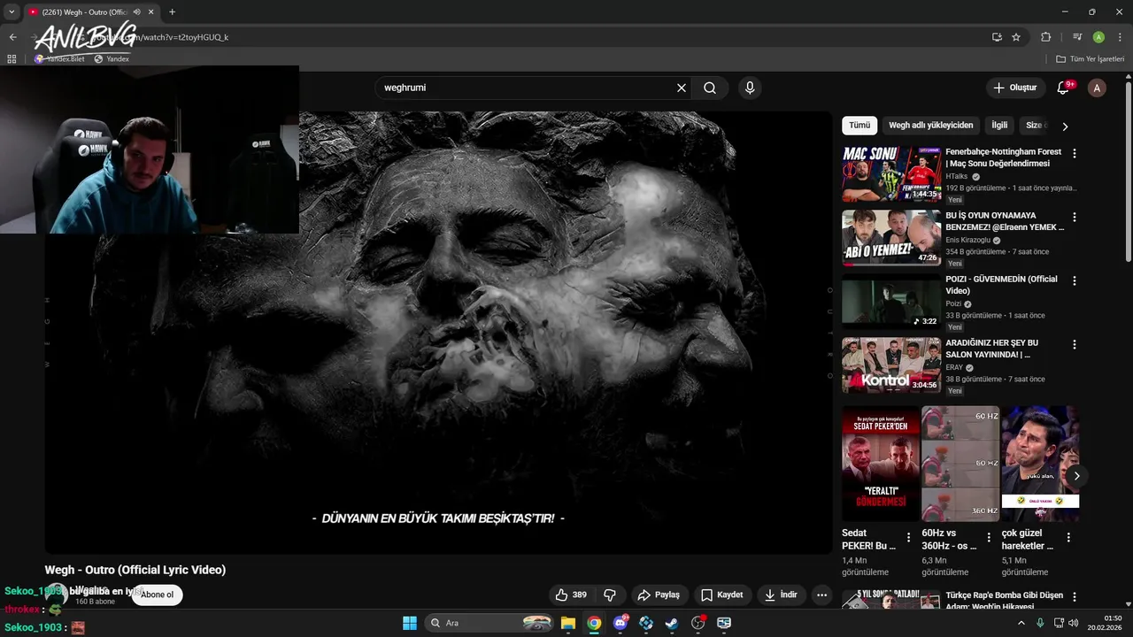
Task: Go back to the previous page
Action: pyautogui.click(x=12, y=37)
